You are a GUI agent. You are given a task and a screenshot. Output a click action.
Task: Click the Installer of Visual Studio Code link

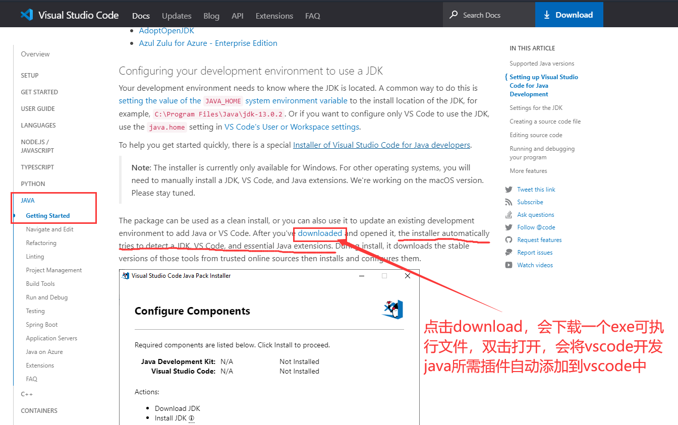coord(381,145)
